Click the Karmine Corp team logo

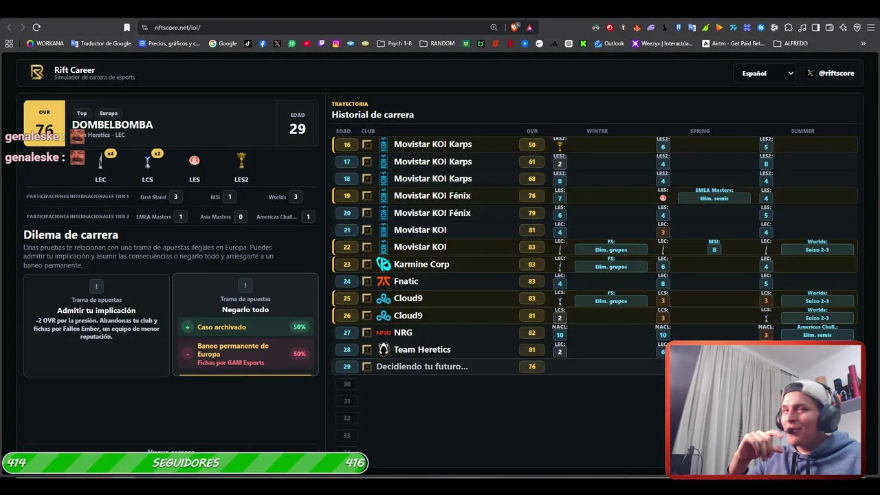[x=383, y=264]
